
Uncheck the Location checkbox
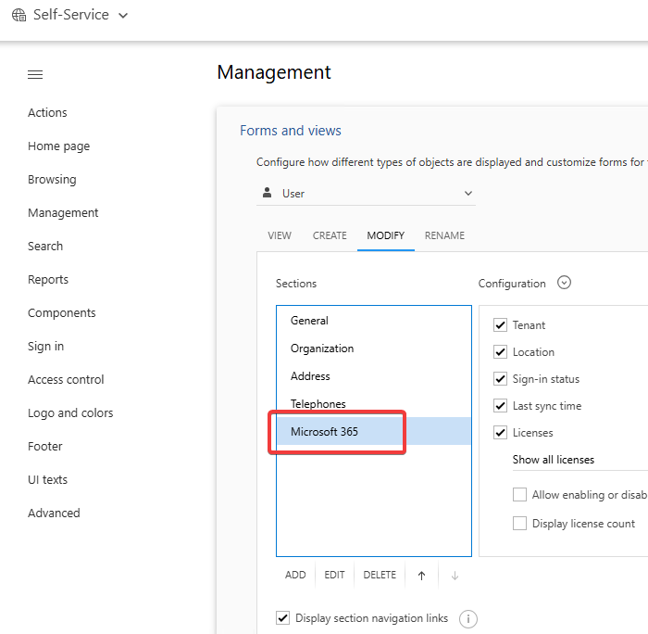pyautogui.click(x=501, y=352)
